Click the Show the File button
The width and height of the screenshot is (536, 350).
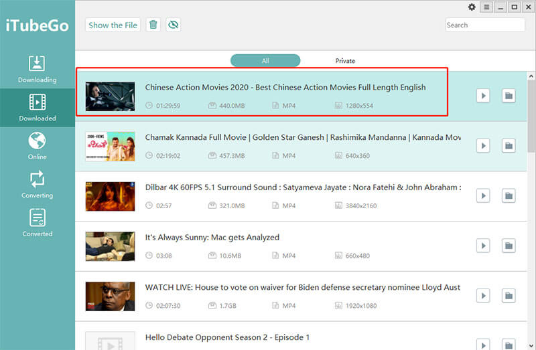point(113,25)
